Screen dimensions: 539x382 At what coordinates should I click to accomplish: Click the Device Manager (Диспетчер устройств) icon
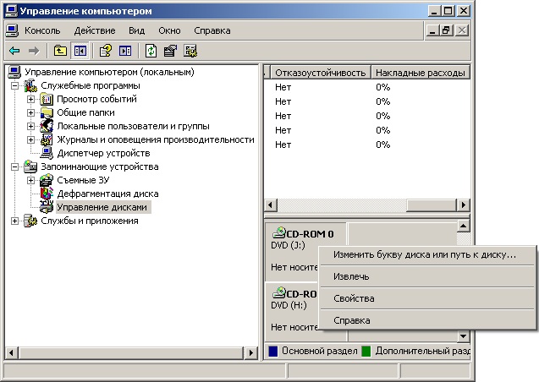(47, 153)
